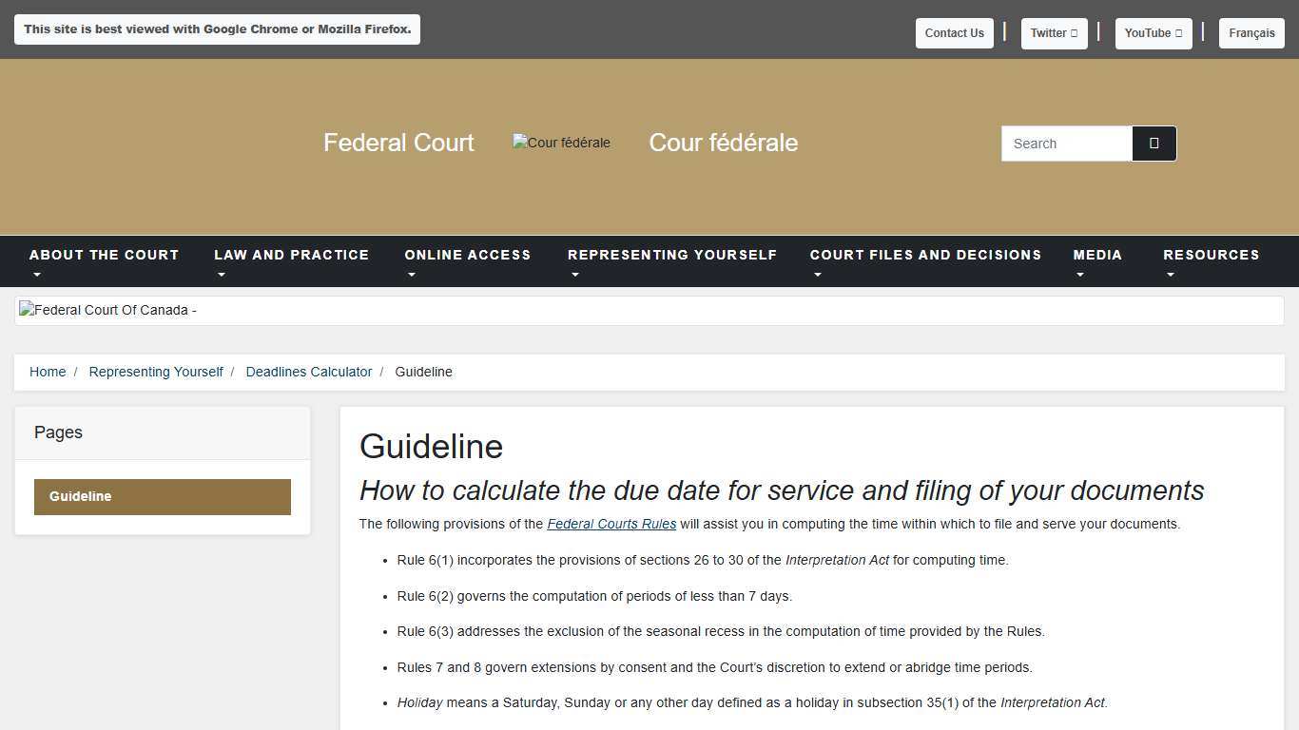Click the search magnifier icon
Screen dimensions: 1299x730
(x=1154, y=143)
